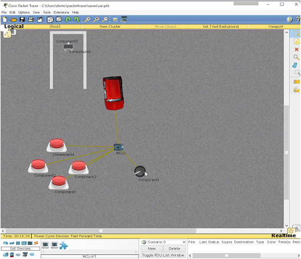Click the New Cluster button
Viewport: 301px width, 259px height.
click(110, 27)
